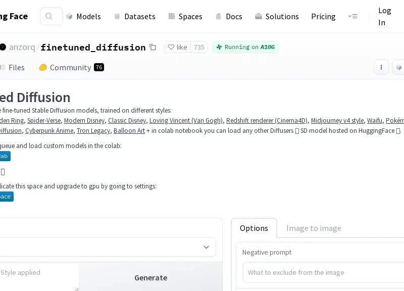Open the anzorq user profile
The width and height of the screenshot is (404, 291).
click(22, 47)
